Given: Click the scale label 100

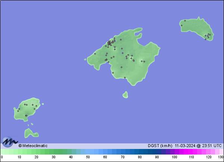Looking at the screenshot, I should click(x=174, y=157).
